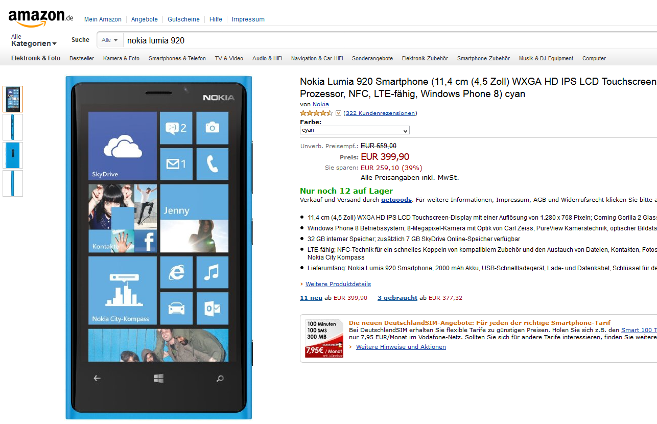Click the 'Nur noch 12 auf Lager' notice
The image size is (657, 424).
click(346, 191)
